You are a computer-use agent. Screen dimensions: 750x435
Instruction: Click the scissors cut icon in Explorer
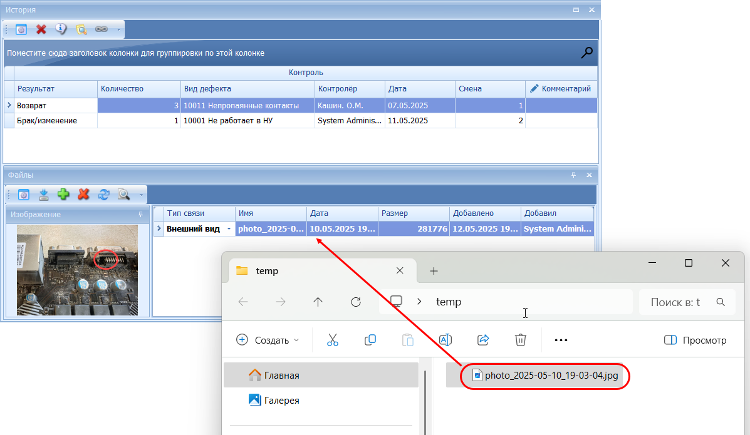(333, 340)
